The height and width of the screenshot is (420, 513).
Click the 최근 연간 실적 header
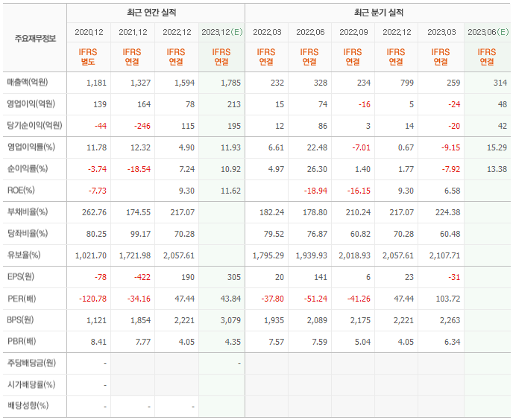click(x=151, y=13)
